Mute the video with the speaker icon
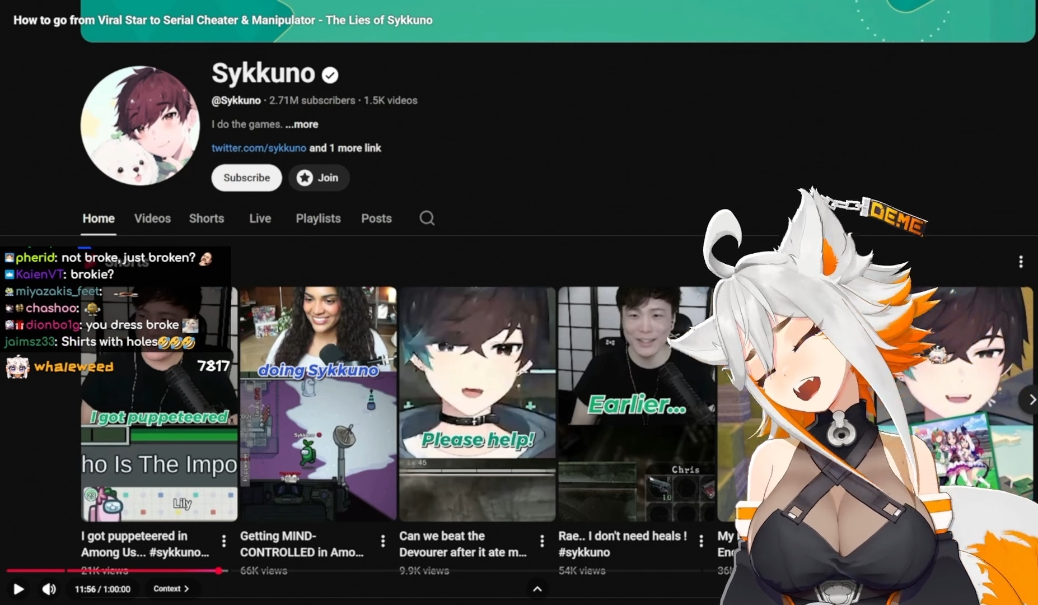The image size is (1038, 605). tap(49, 589)
